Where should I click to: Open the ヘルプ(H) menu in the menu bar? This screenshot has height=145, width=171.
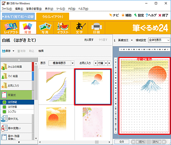(x=83, y=9)
